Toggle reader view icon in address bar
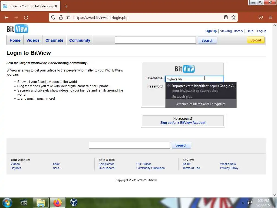 [226, 17]
